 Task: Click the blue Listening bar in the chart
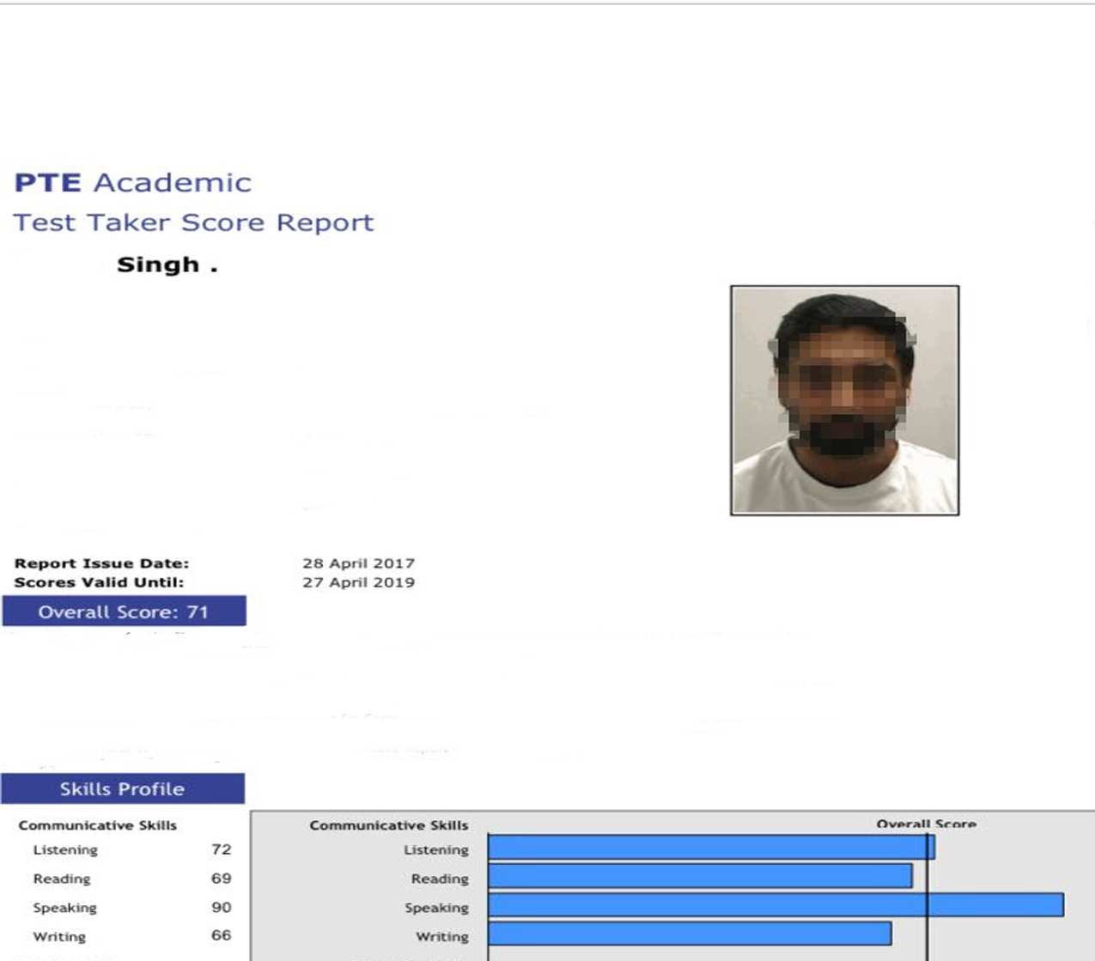(x=711, y=848)
